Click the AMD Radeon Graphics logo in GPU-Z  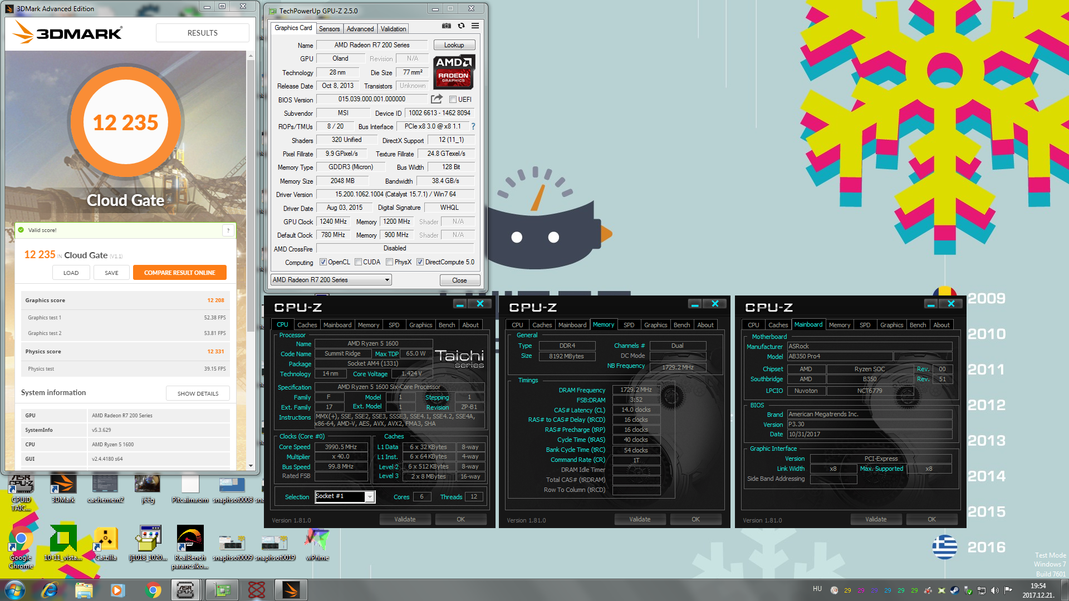point(454,72)
